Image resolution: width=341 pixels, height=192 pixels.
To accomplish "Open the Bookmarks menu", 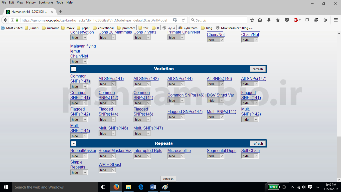I will tap(46, 2).
